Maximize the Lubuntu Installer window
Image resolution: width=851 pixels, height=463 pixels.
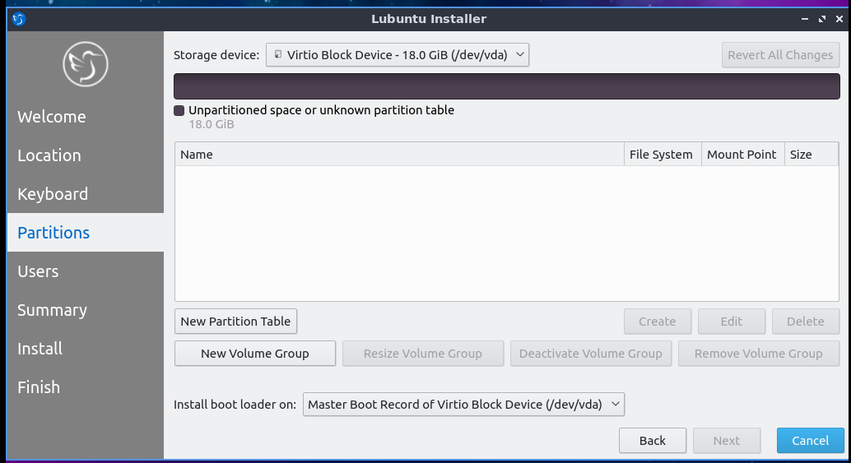pos(821,18)
